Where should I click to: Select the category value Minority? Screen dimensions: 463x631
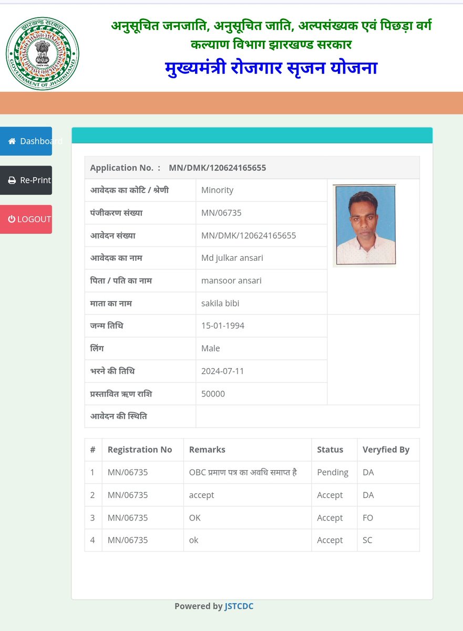(217, 190)
